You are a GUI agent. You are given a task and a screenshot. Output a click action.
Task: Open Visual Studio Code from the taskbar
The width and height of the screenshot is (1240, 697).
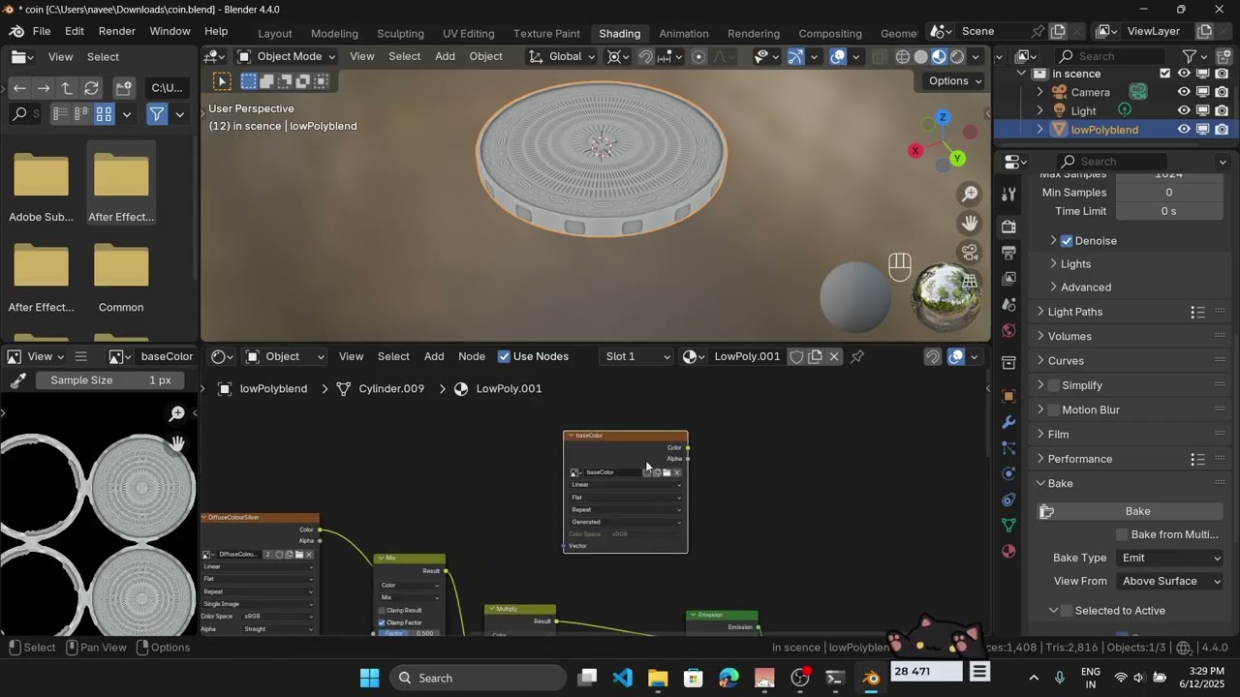tap(623, 678)
